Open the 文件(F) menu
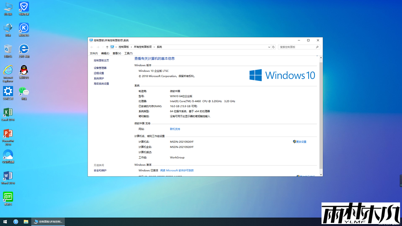This screenshot has width=402, height=226. (93, 53)
